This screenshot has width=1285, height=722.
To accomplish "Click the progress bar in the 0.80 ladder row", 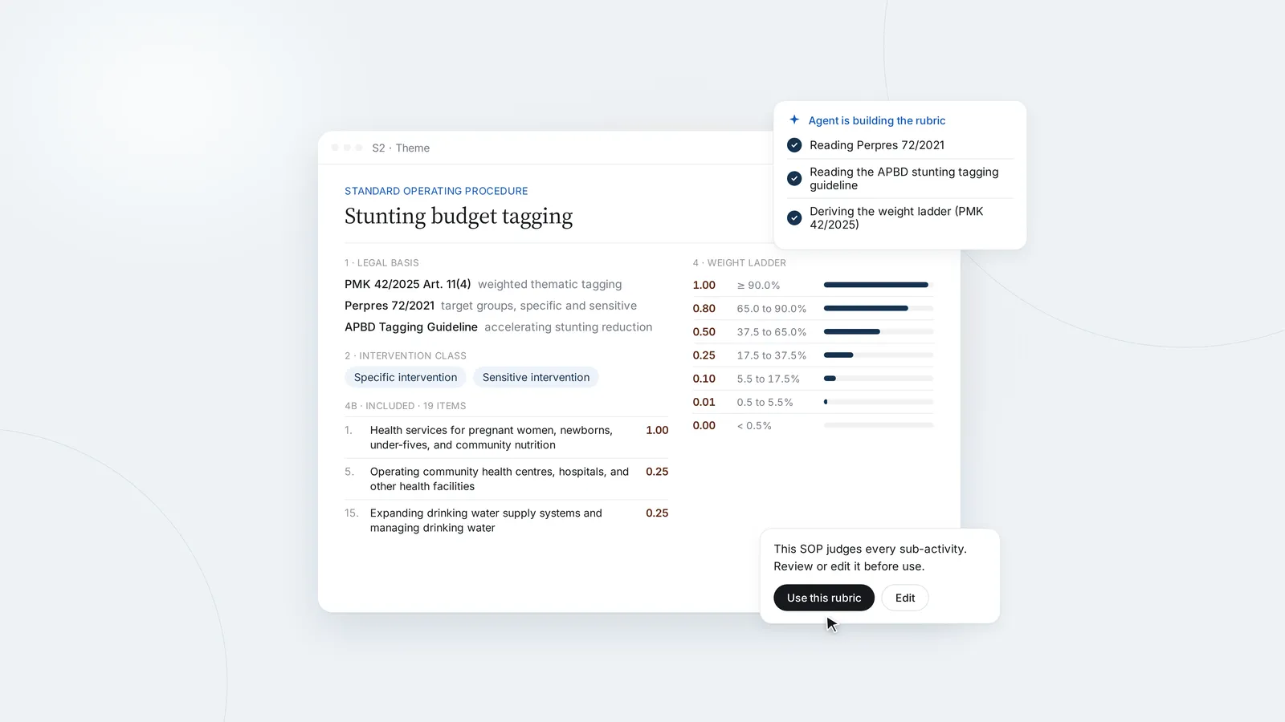I will point(879,308).
